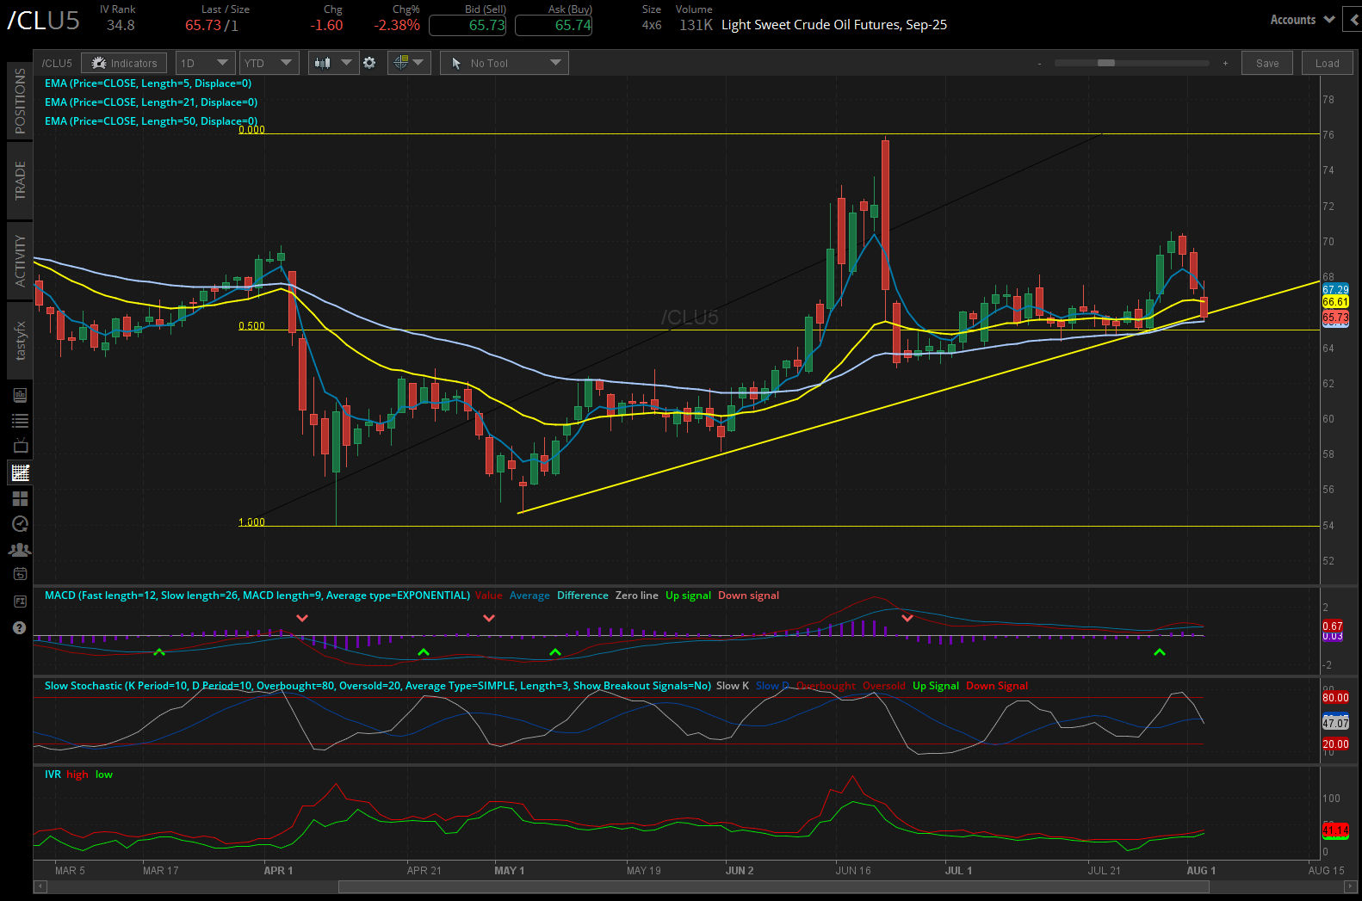The width and height of the screenshot is (1362, 901).
Task: Click the JUN 2 date axis label
Action: point(740,871)
